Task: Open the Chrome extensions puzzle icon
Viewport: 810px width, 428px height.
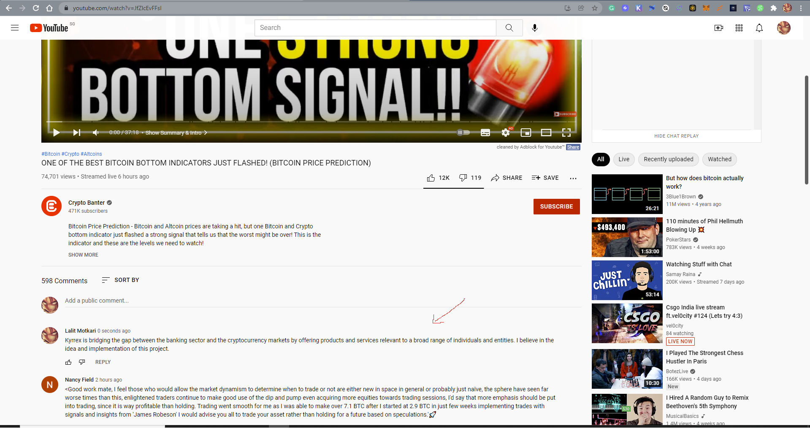Action: pyautogui.click(x=774, y=8)
